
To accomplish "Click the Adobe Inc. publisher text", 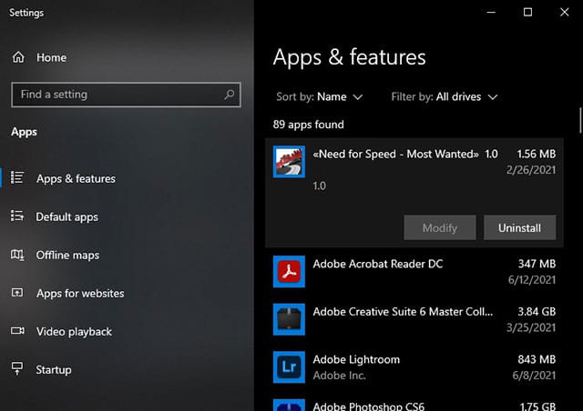I will [x=339, y=376].
